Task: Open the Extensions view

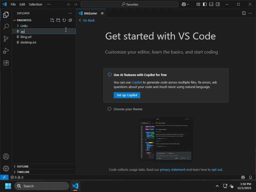Action: pos(6,63)
